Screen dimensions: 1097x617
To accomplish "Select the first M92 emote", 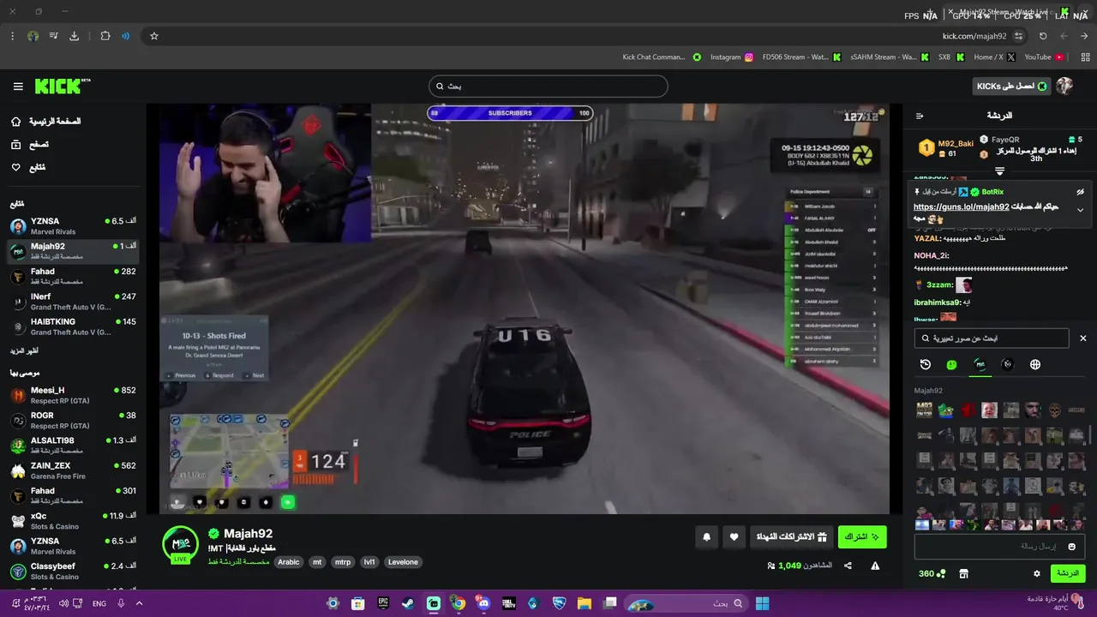I will tap(924, 410).
